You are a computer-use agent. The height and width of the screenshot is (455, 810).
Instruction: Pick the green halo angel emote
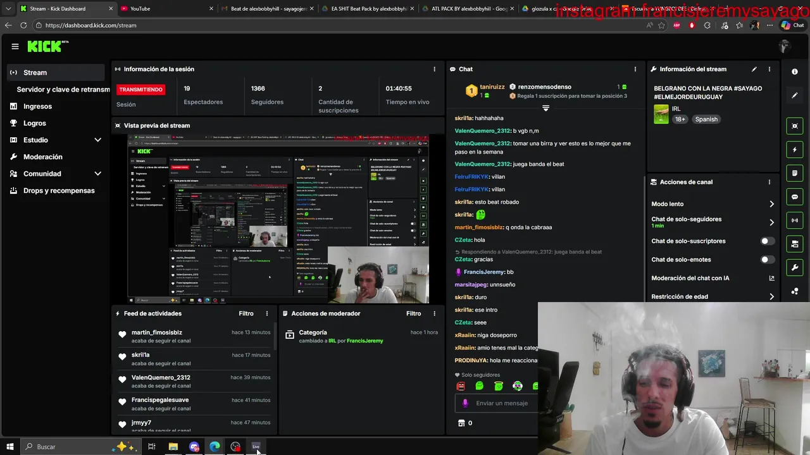tap(499, 386)
